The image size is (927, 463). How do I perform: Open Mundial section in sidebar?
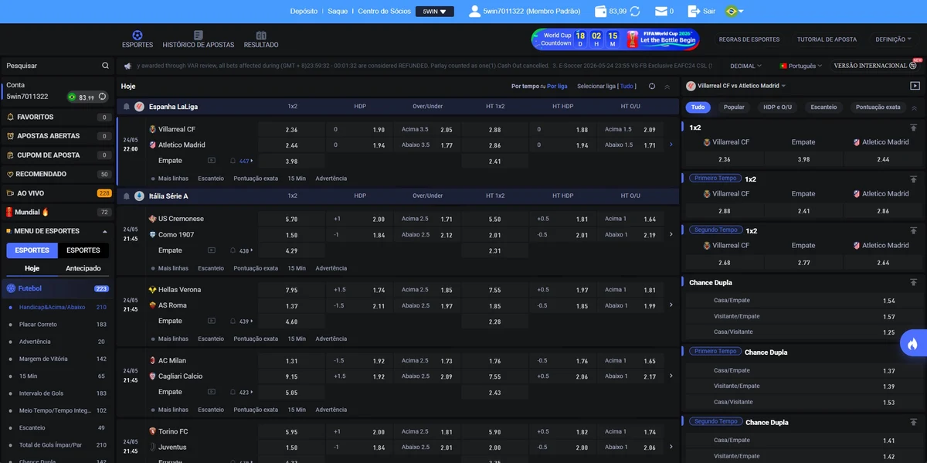pos(58,212)
